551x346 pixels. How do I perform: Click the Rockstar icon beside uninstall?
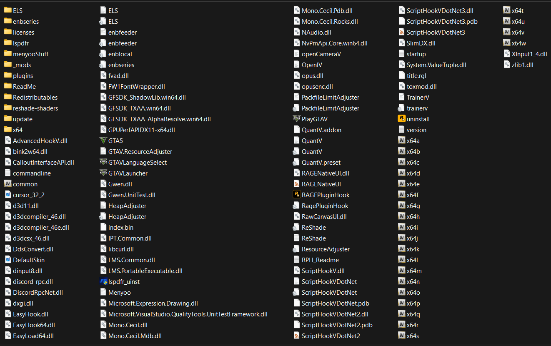(x=402, y=119)
